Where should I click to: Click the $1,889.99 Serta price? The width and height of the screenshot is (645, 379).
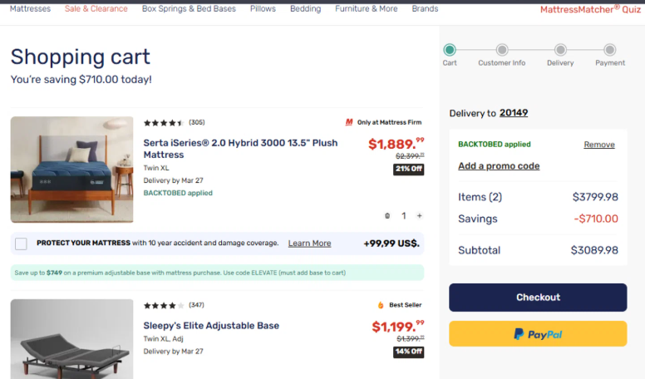point(396,144)
